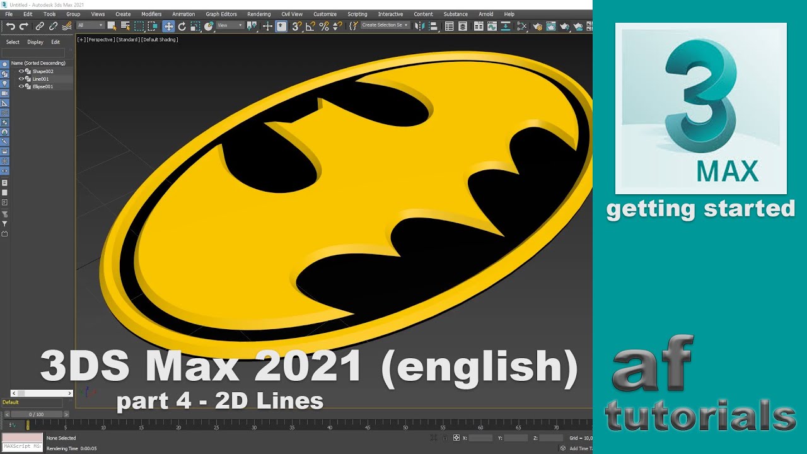Open the Graph Editors menu

coord(221,14)
